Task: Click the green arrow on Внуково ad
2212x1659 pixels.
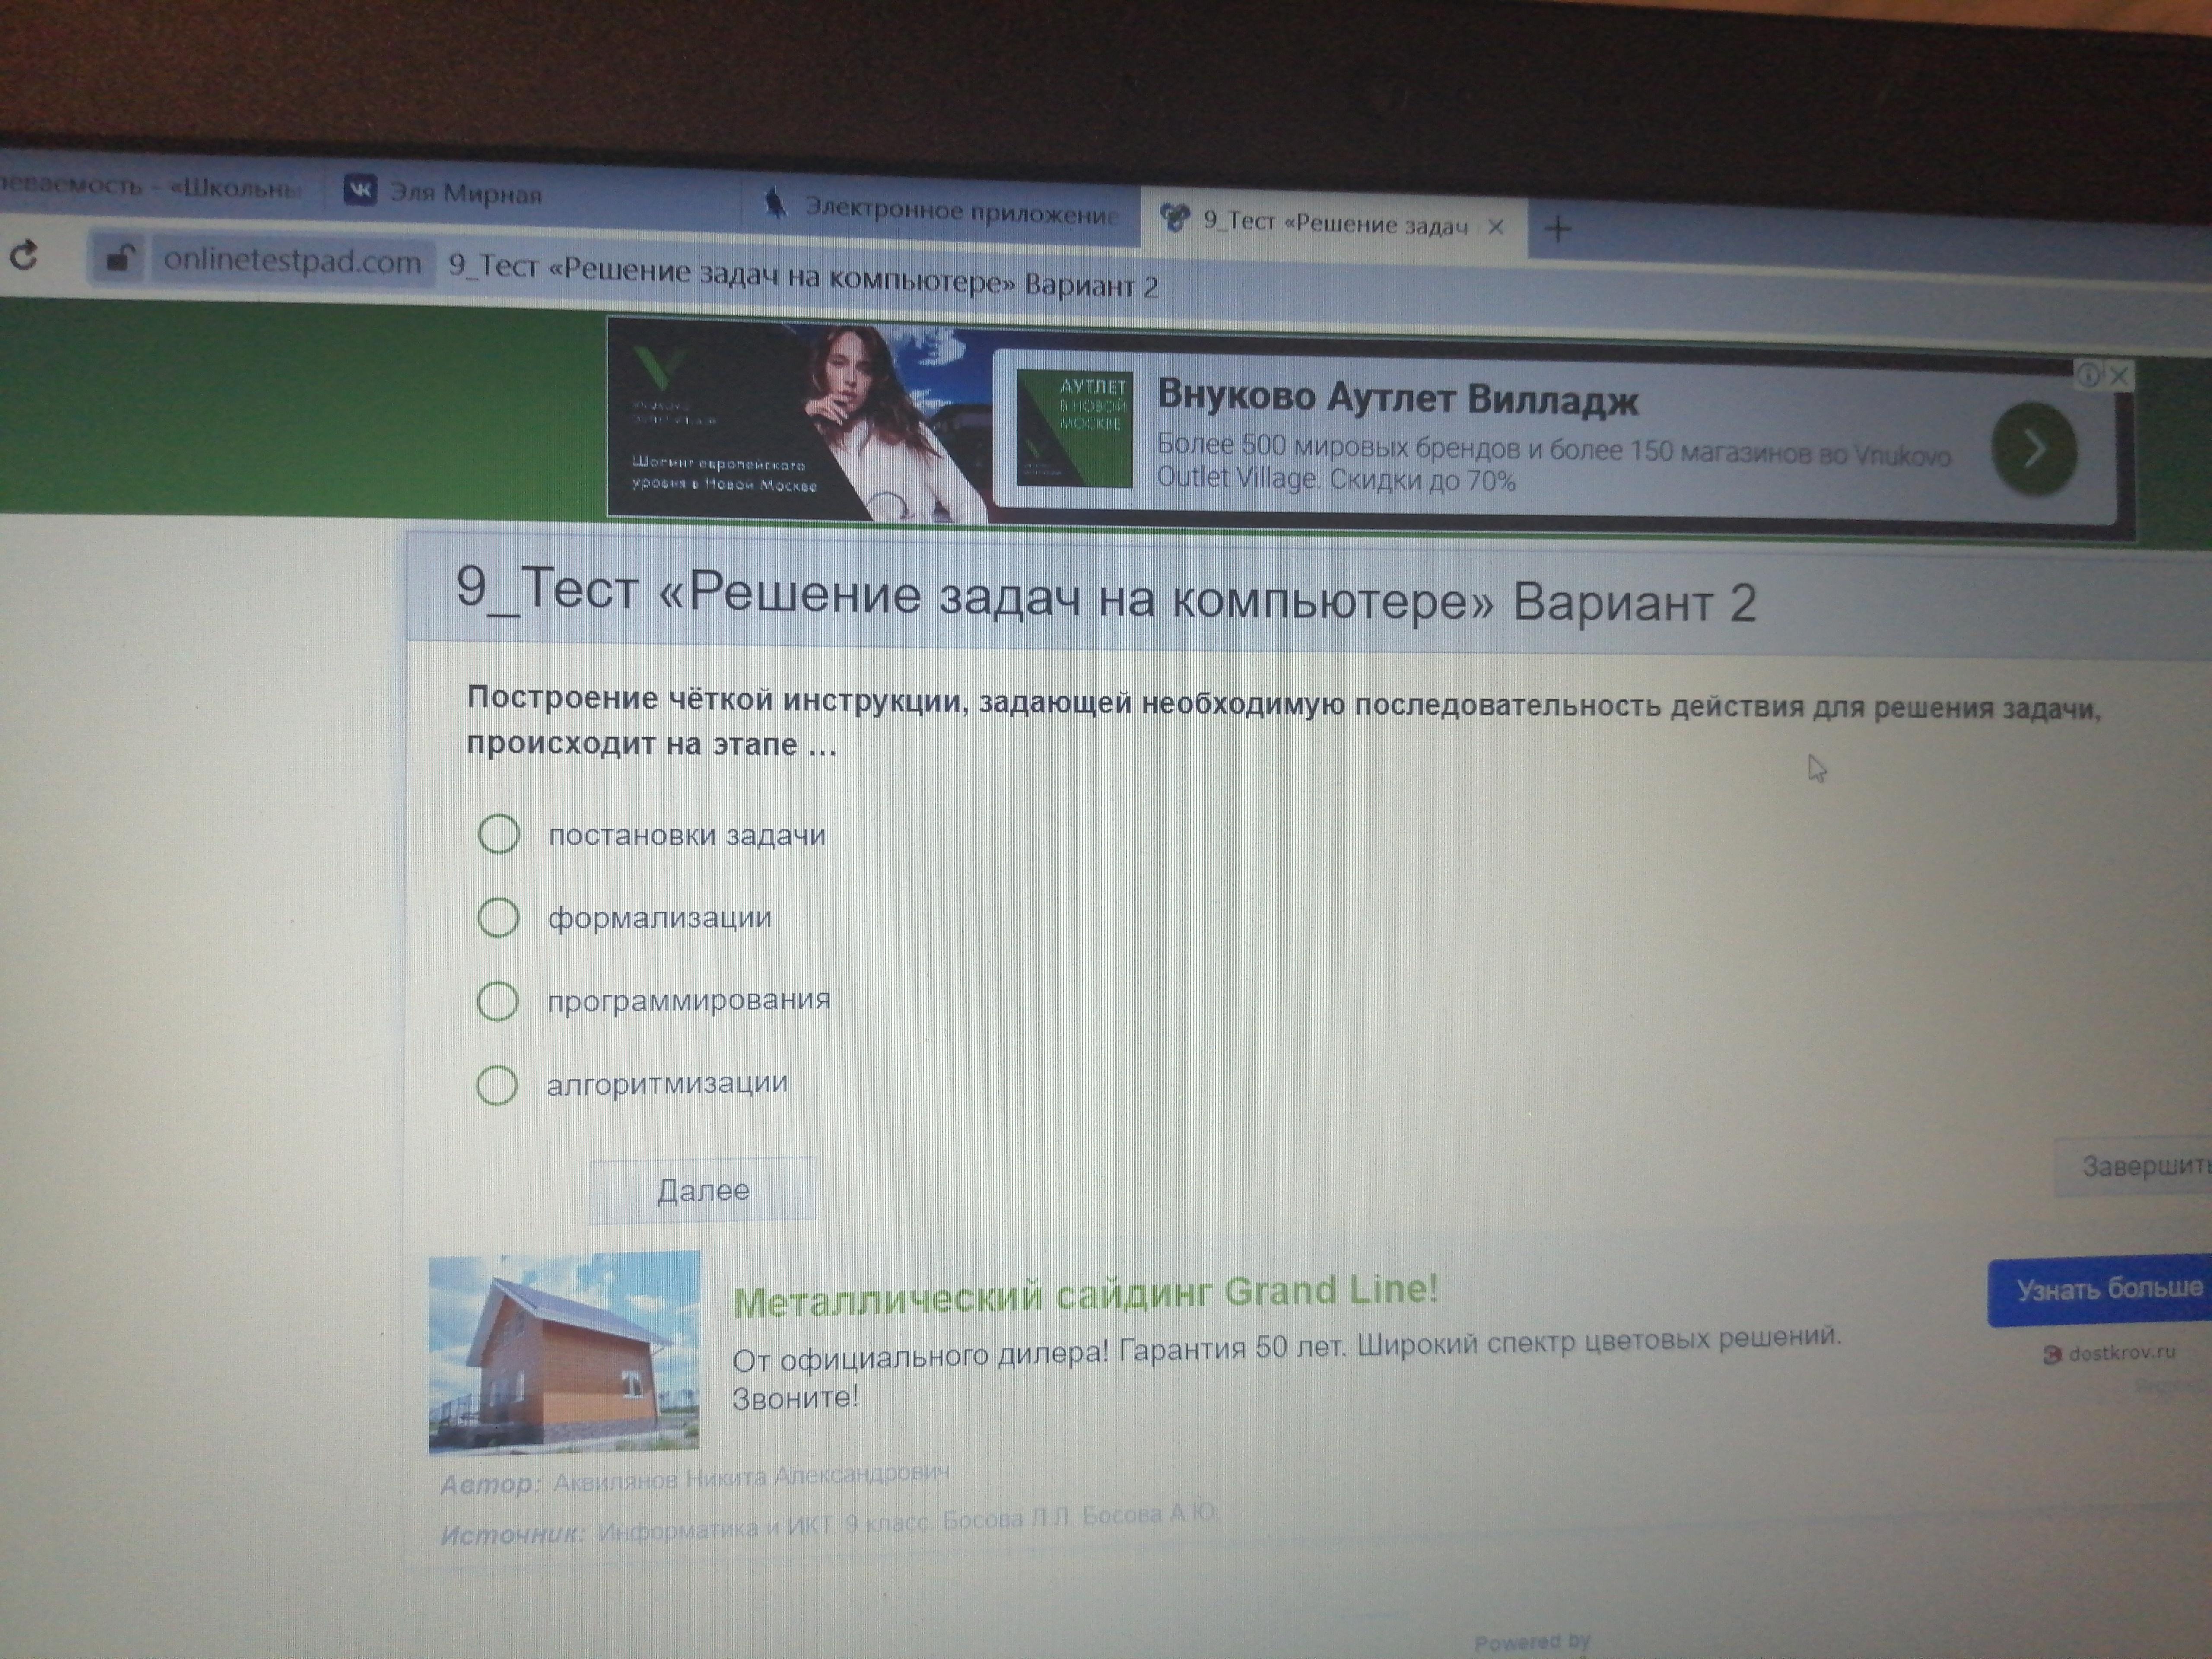Action: click(x=2033, y=449)
